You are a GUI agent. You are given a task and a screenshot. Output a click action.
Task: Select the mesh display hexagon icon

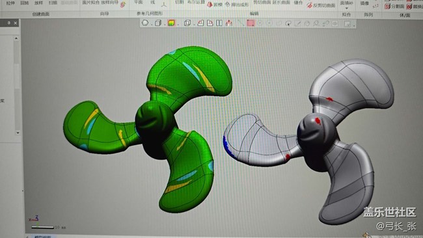(145, 23)
